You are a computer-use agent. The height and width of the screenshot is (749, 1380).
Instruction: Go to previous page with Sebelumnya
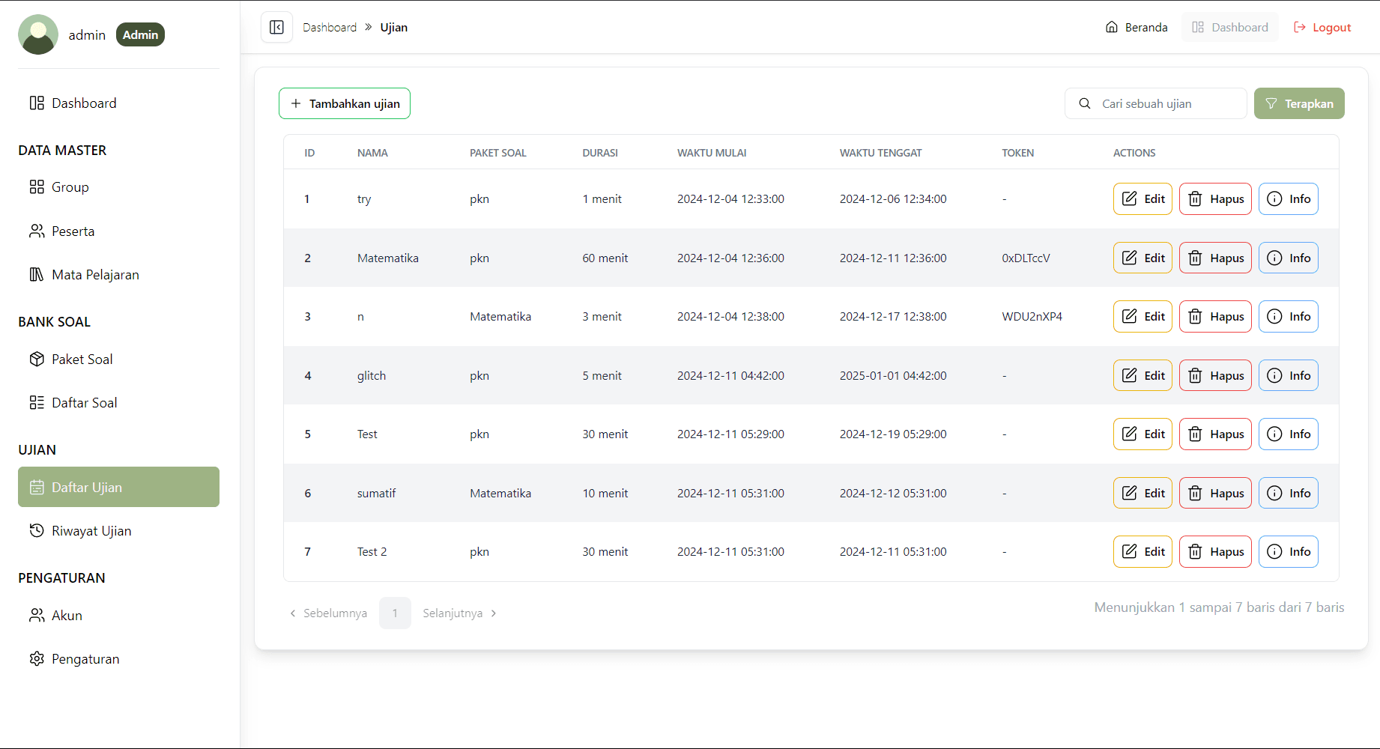click(x=329, y=613)
